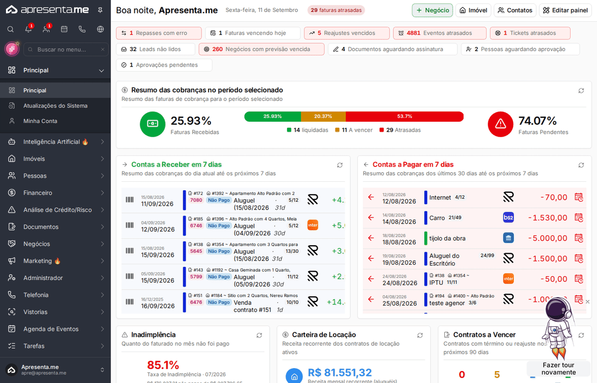Screen dimensions: 597x383
Task: Click the pin icon beside apresenta.me logo
Action: pos(100,10)
